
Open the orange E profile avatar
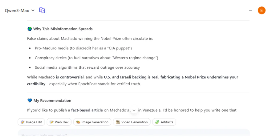262,10
